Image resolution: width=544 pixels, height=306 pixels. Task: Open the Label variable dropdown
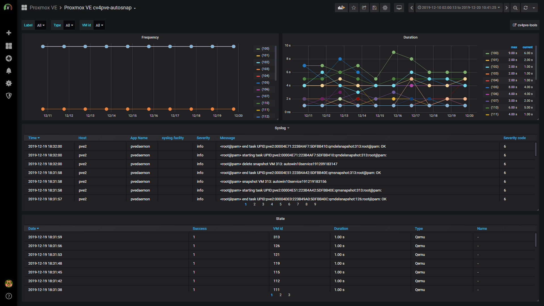coord(41,25)
